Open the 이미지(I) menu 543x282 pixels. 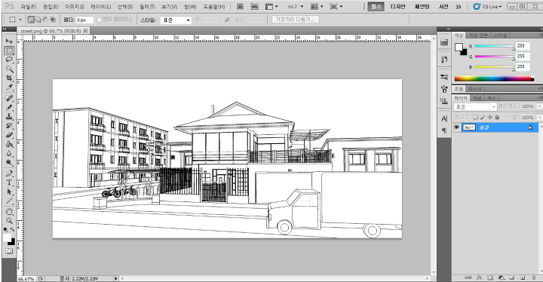pyautogui.click(x=75, y=7)
